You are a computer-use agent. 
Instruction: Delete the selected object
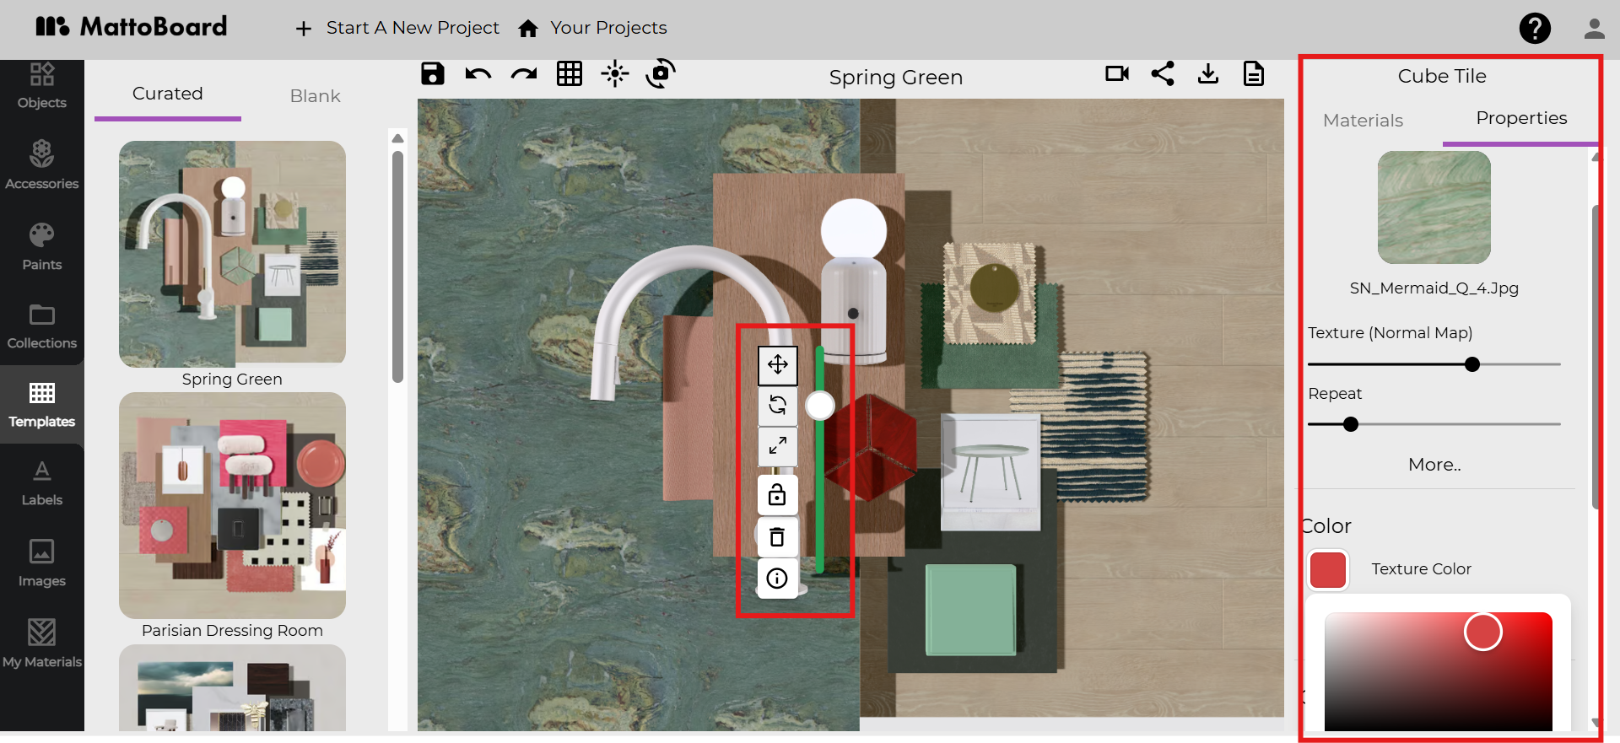click(778, 536)
